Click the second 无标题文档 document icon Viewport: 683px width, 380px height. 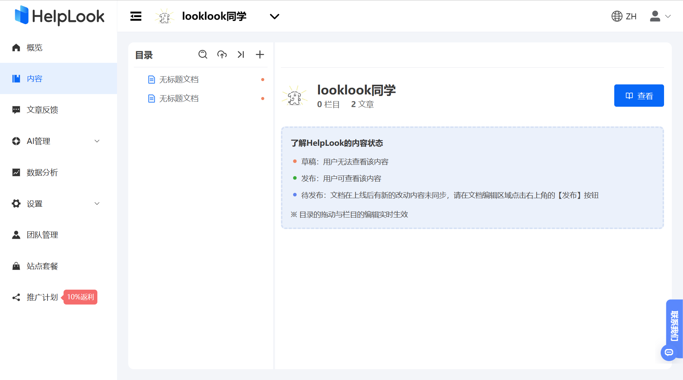(x=151, y=98)
